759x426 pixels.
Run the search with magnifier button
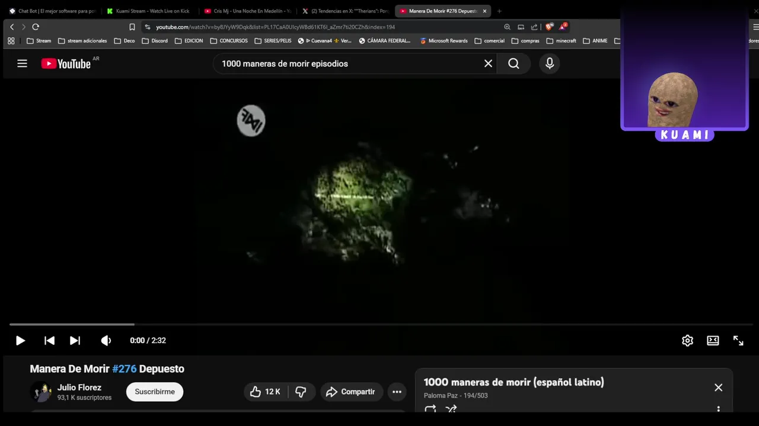(x=514, y=63)
